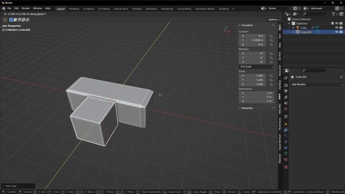Add a new workspace with plus button

(x=233, y=9)
